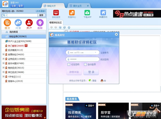Open the 问答 Q&A icon
This screenshot has height=119, width=161.
(x=18, y=23)
